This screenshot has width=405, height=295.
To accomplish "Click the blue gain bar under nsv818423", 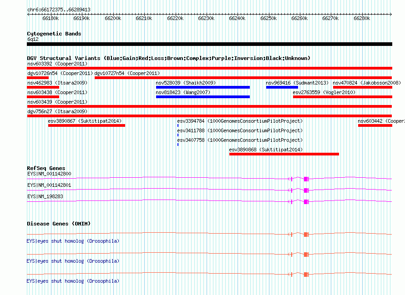I will [203, 97].
